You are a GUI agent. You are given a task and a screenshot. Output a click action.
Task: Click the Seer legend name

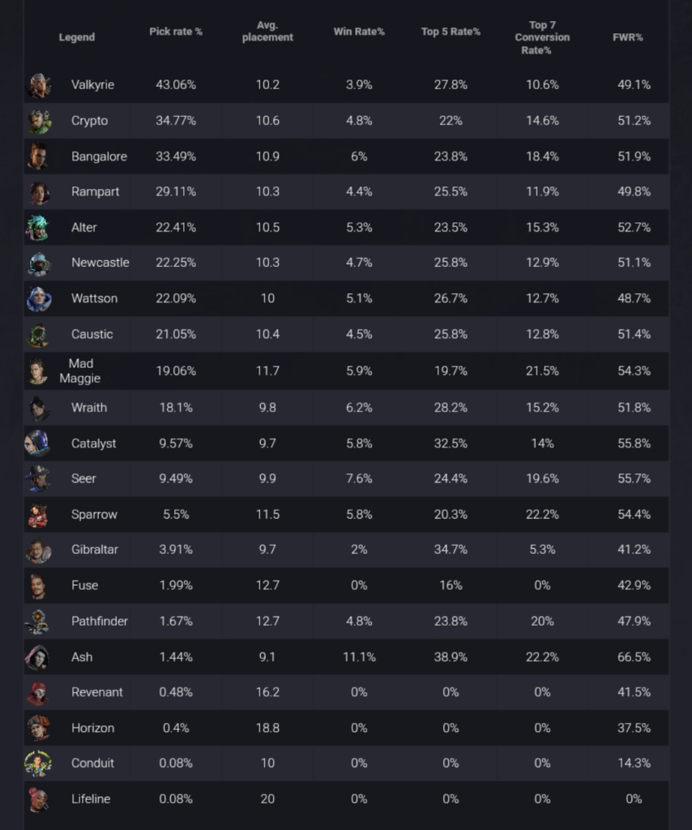pyautogui.click(x=83, y=478)
